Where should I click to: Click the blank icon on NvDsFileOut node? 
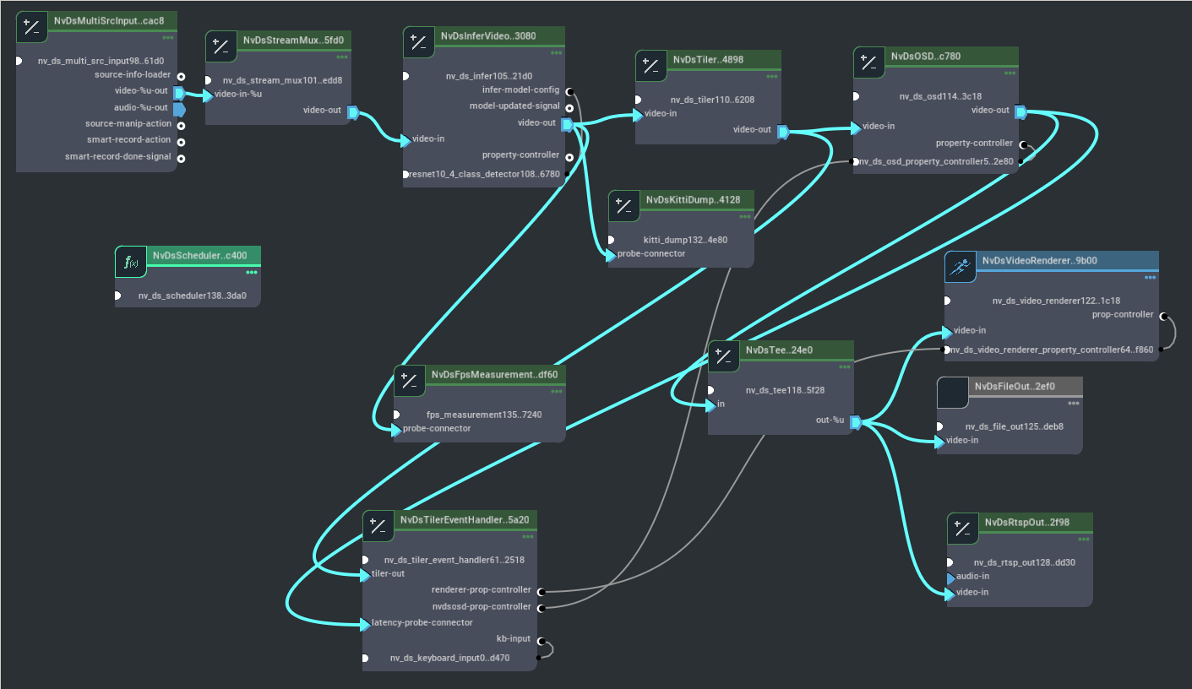(952, 392)
